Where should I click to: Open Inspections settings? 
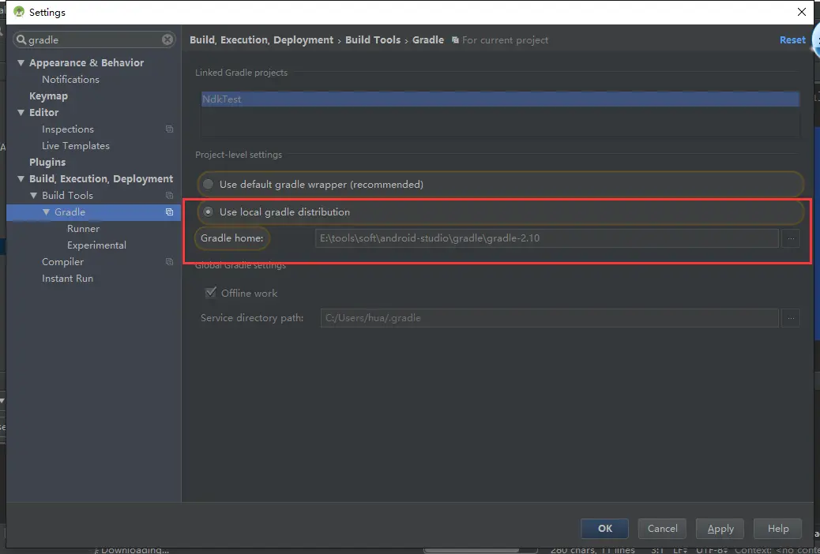(68, 129)
